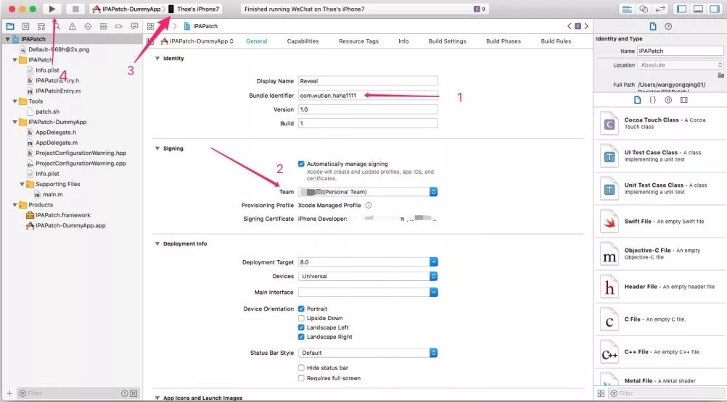This screenshot has height=402, width=727.
Task: Switch to the Assistant editor
Action: click(x=644, y=9)
